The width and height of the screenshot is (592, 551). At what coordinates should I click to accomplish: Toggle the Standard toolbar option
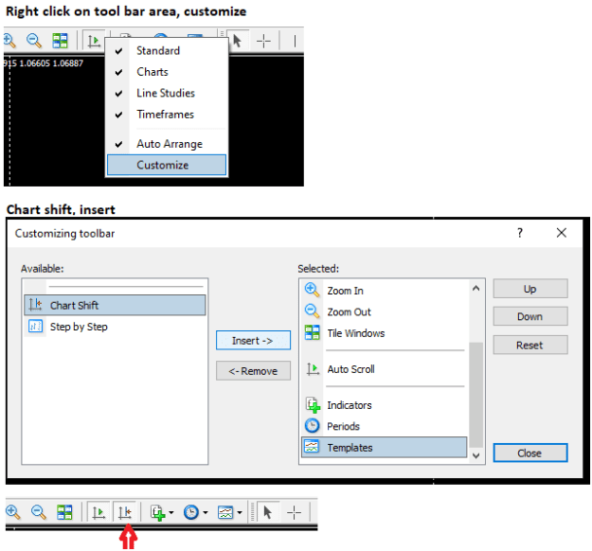click(167, 50)
